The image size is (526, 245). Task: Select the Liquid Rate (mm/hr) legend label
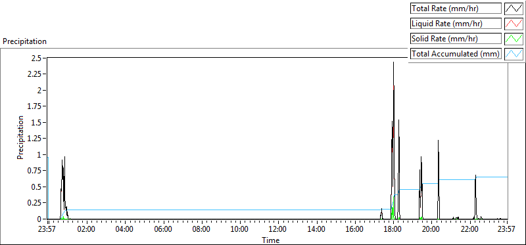click(456, 24)
